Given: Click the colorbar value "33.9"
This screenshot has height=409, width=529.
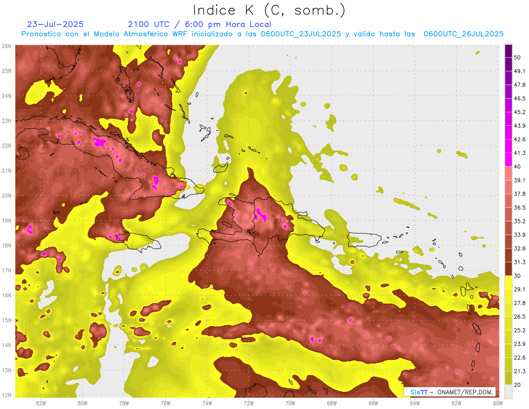Looking at the screenshot, I should click(520, 235).
